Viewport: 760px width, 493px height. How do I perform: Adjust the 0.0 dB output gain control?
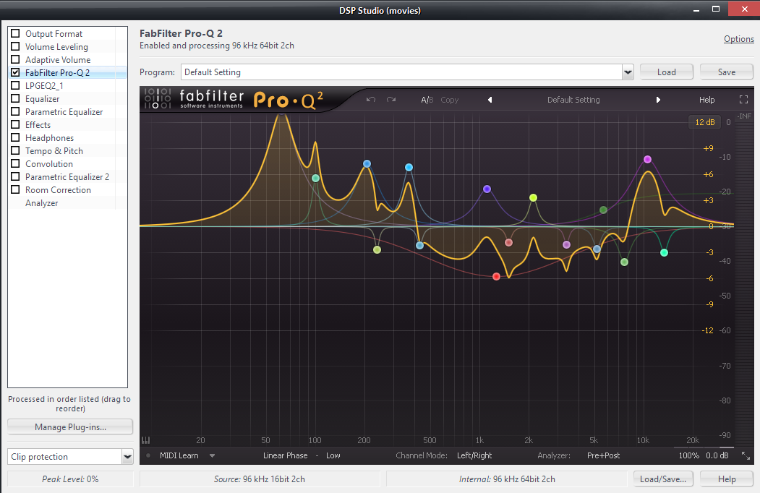(x=717, y=455)
